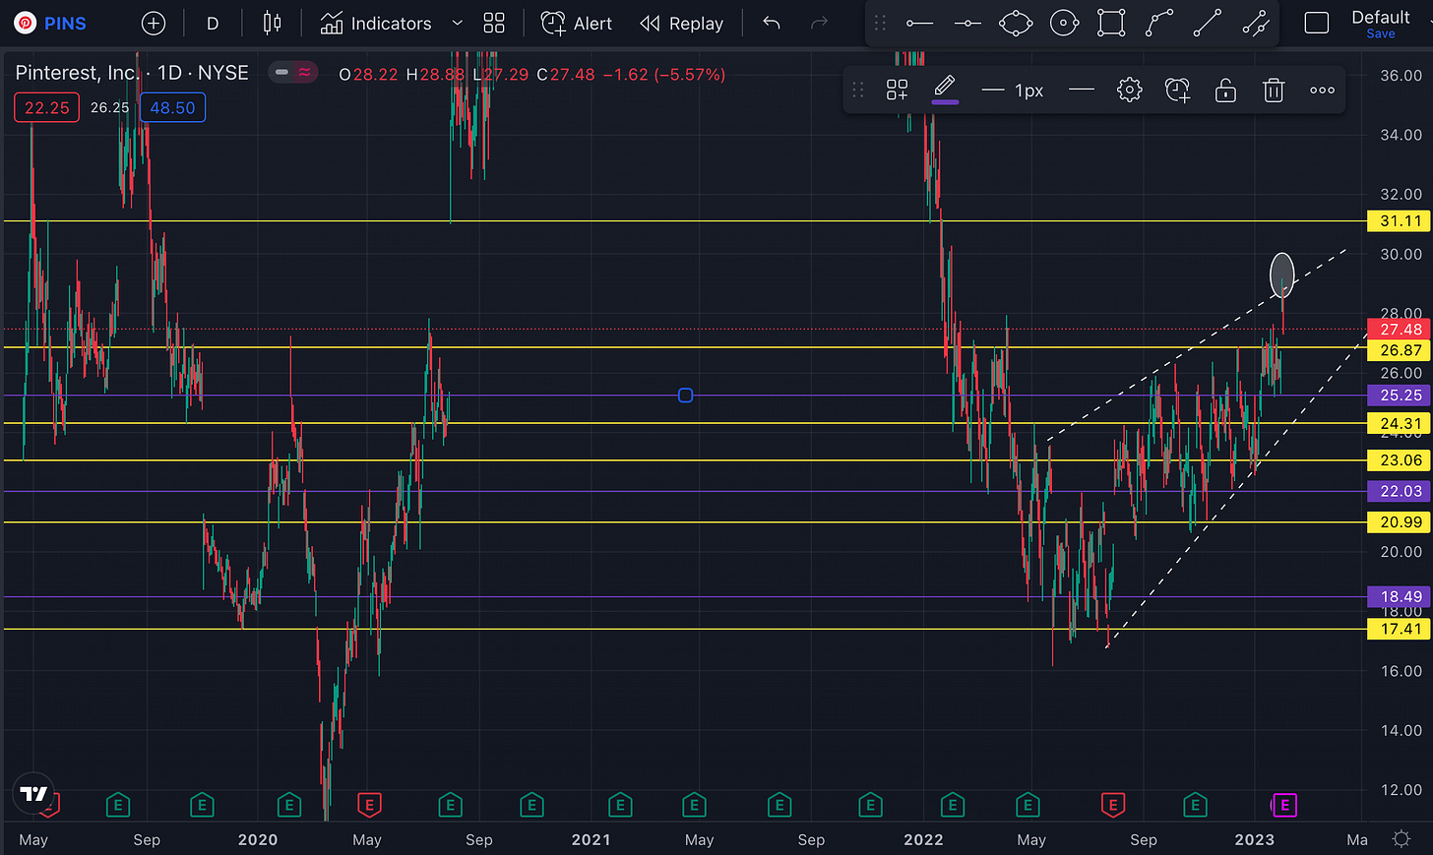Viewport: 1433px width, 855px height.
Task: Open the D time interval menu
Action: 213,23
